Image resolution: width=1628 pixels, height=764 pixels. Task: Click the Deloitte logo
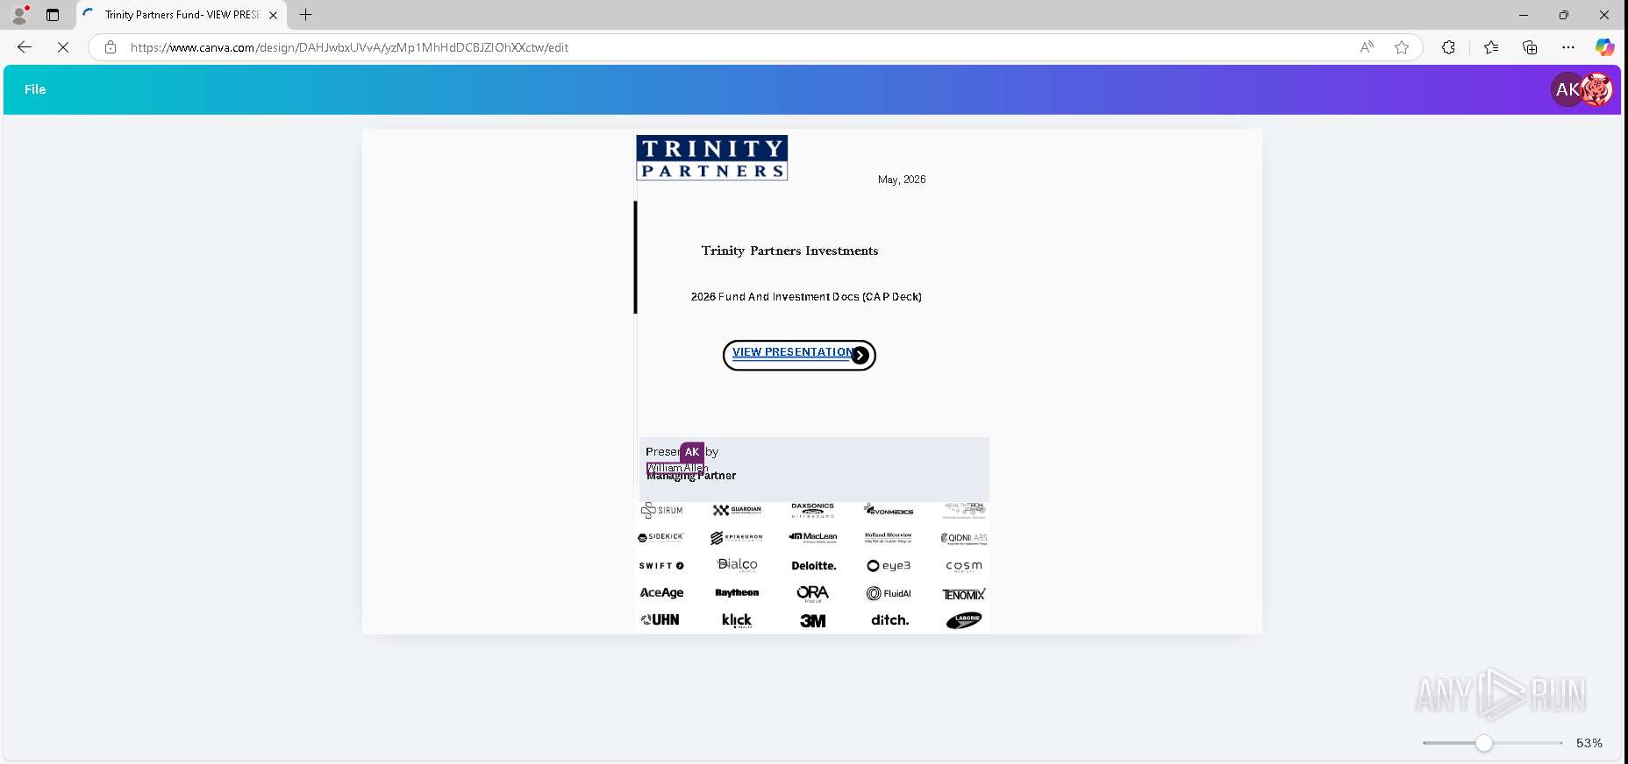(x=814, y=566)
